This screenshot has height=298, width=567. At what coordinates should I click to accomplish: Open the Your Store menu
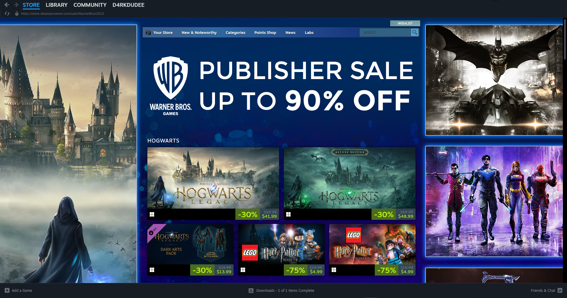[163, 32]
